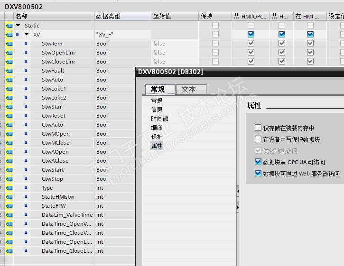Select 信息 in the properties list
This screenshot has width=344, height=266.
pyautogui.click(x=157, y=110)
